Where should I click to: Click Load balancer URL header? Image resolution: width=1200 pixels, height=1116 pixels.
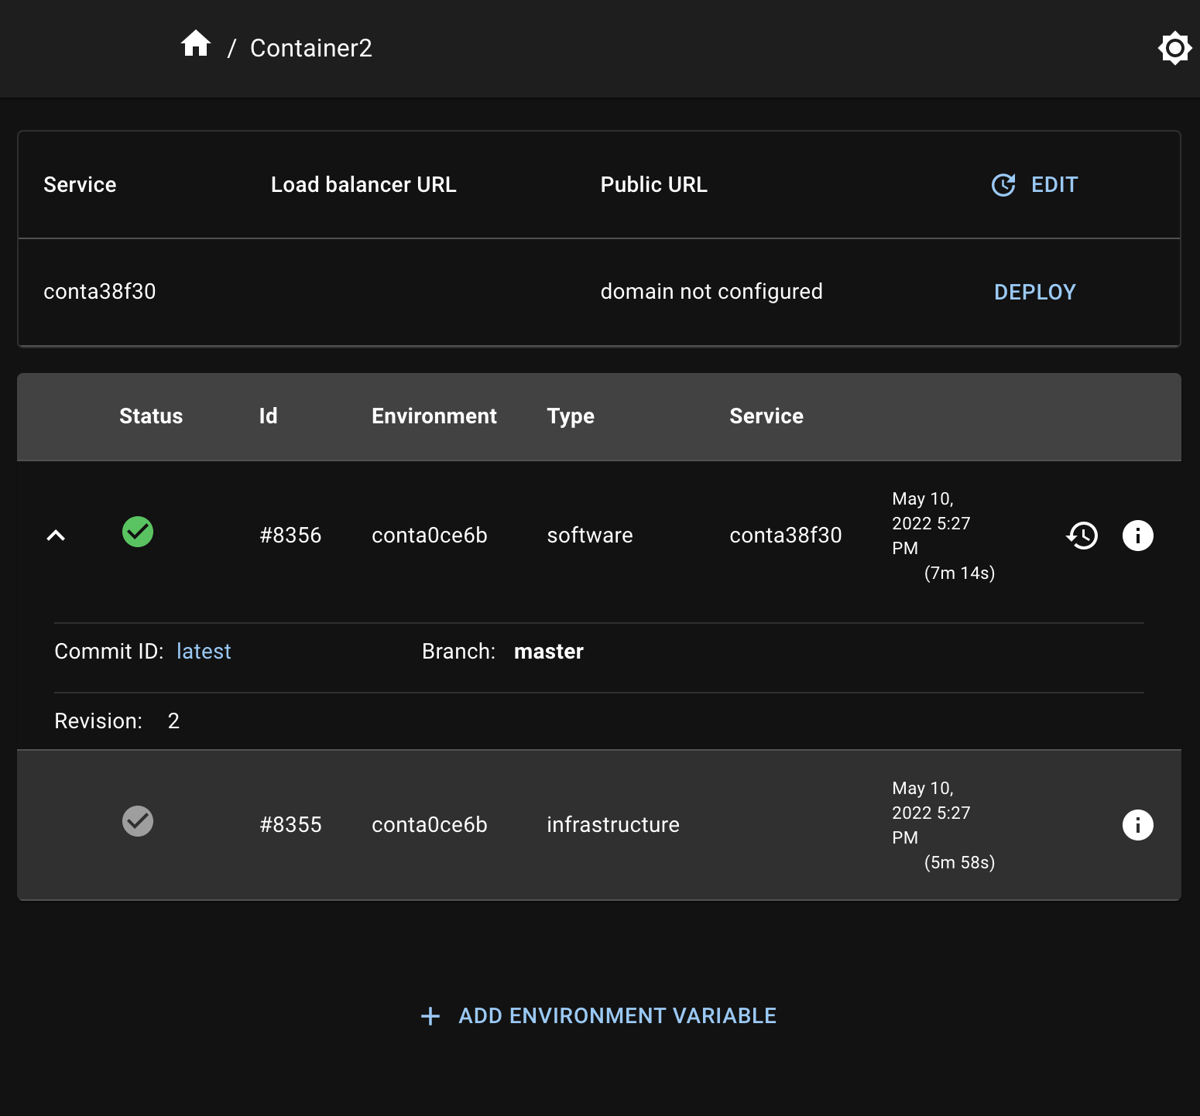tap(364, 185)
